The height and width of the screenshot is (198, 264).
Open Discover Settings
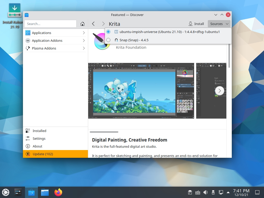55,138
